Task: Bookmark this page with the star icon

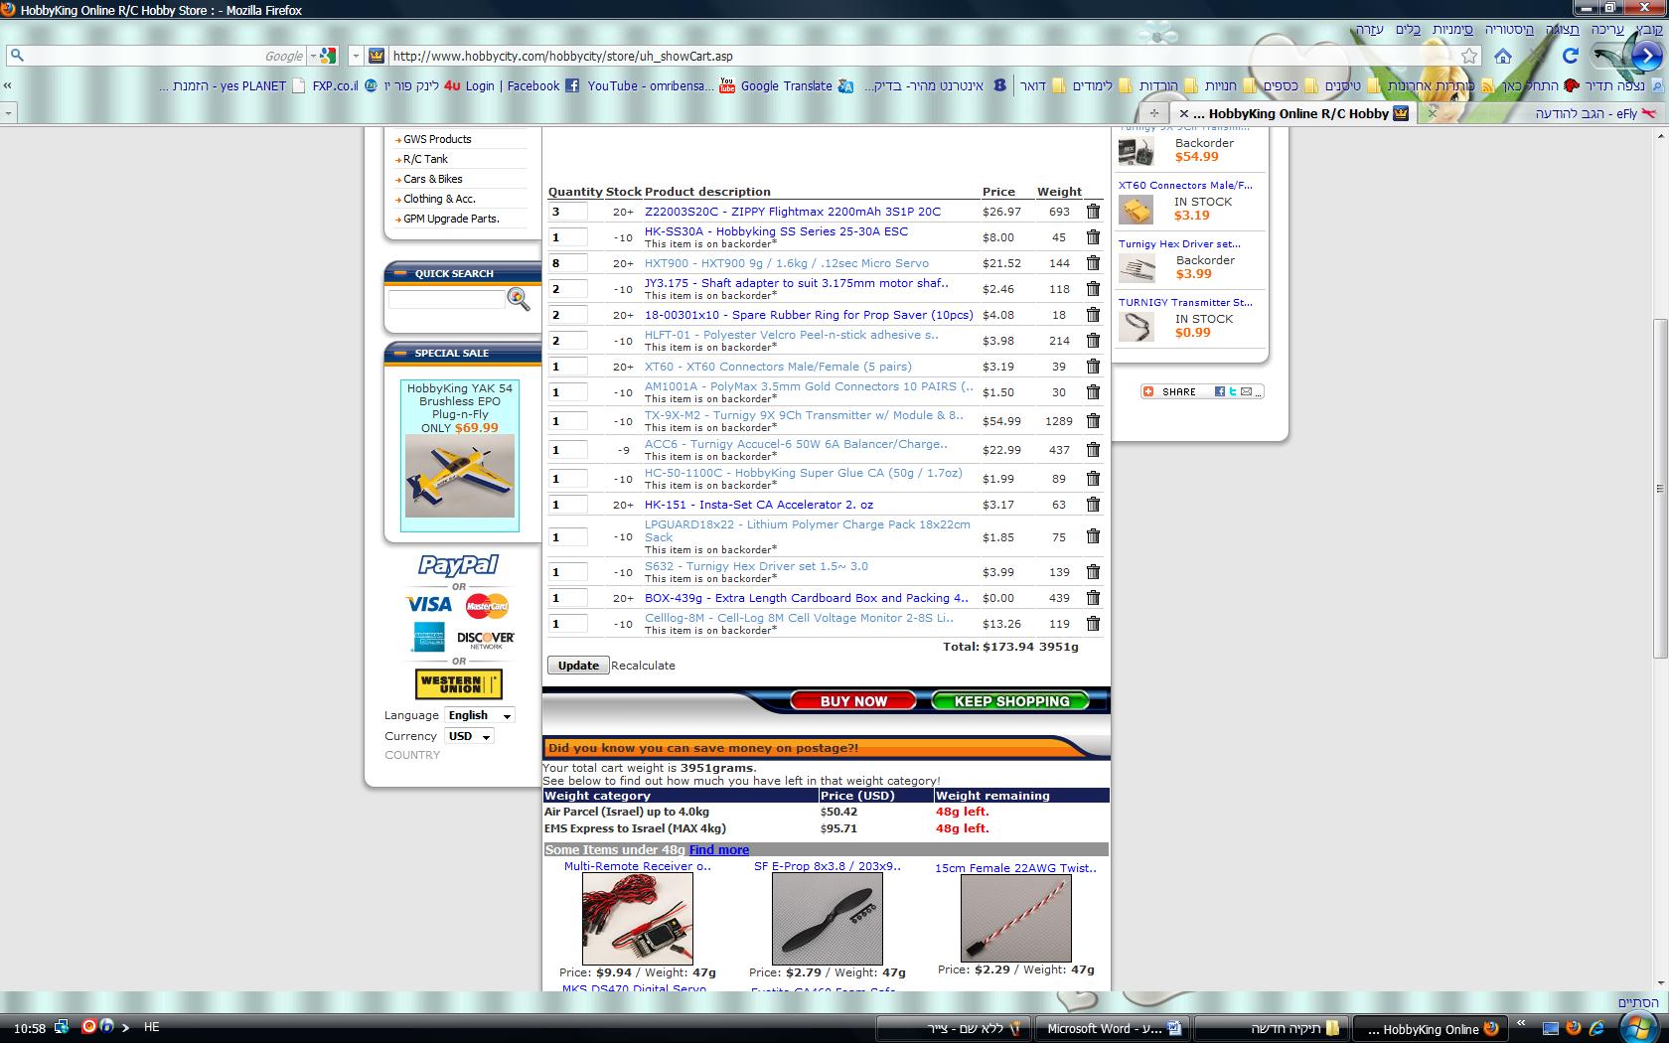Action: 1469,57
